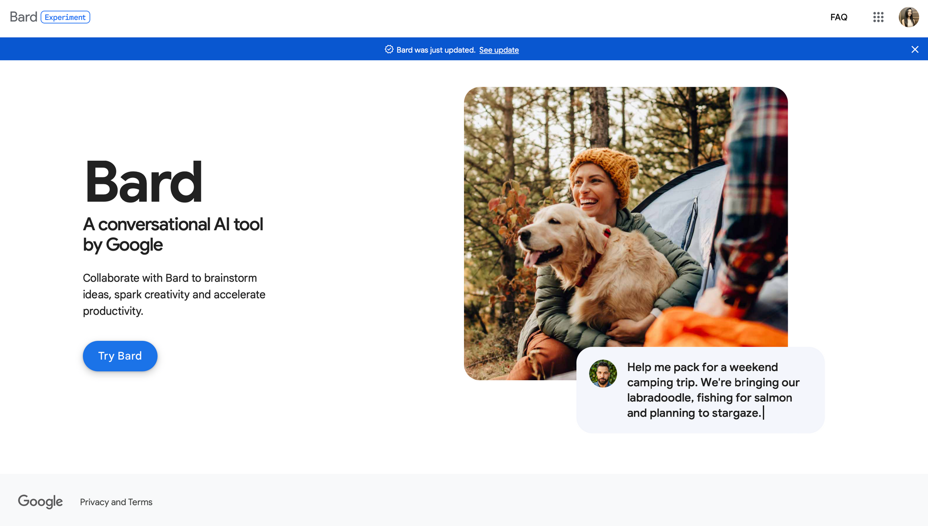Click the conversational AI tool subtitle
The height and width of the screenshot is (526, 928).
point(173,234)
